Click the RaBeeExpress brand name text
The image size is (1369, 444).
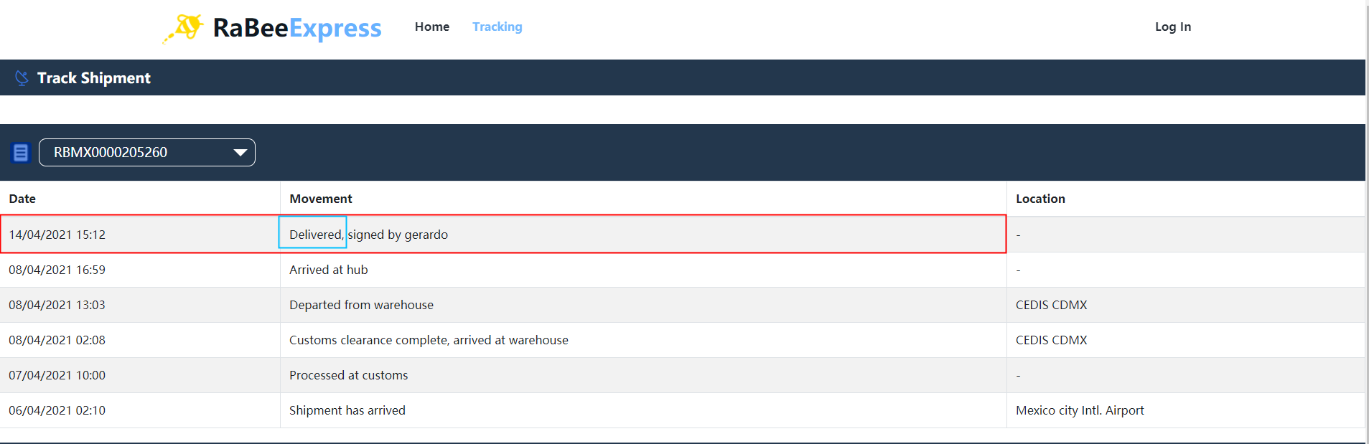point(297,28)
